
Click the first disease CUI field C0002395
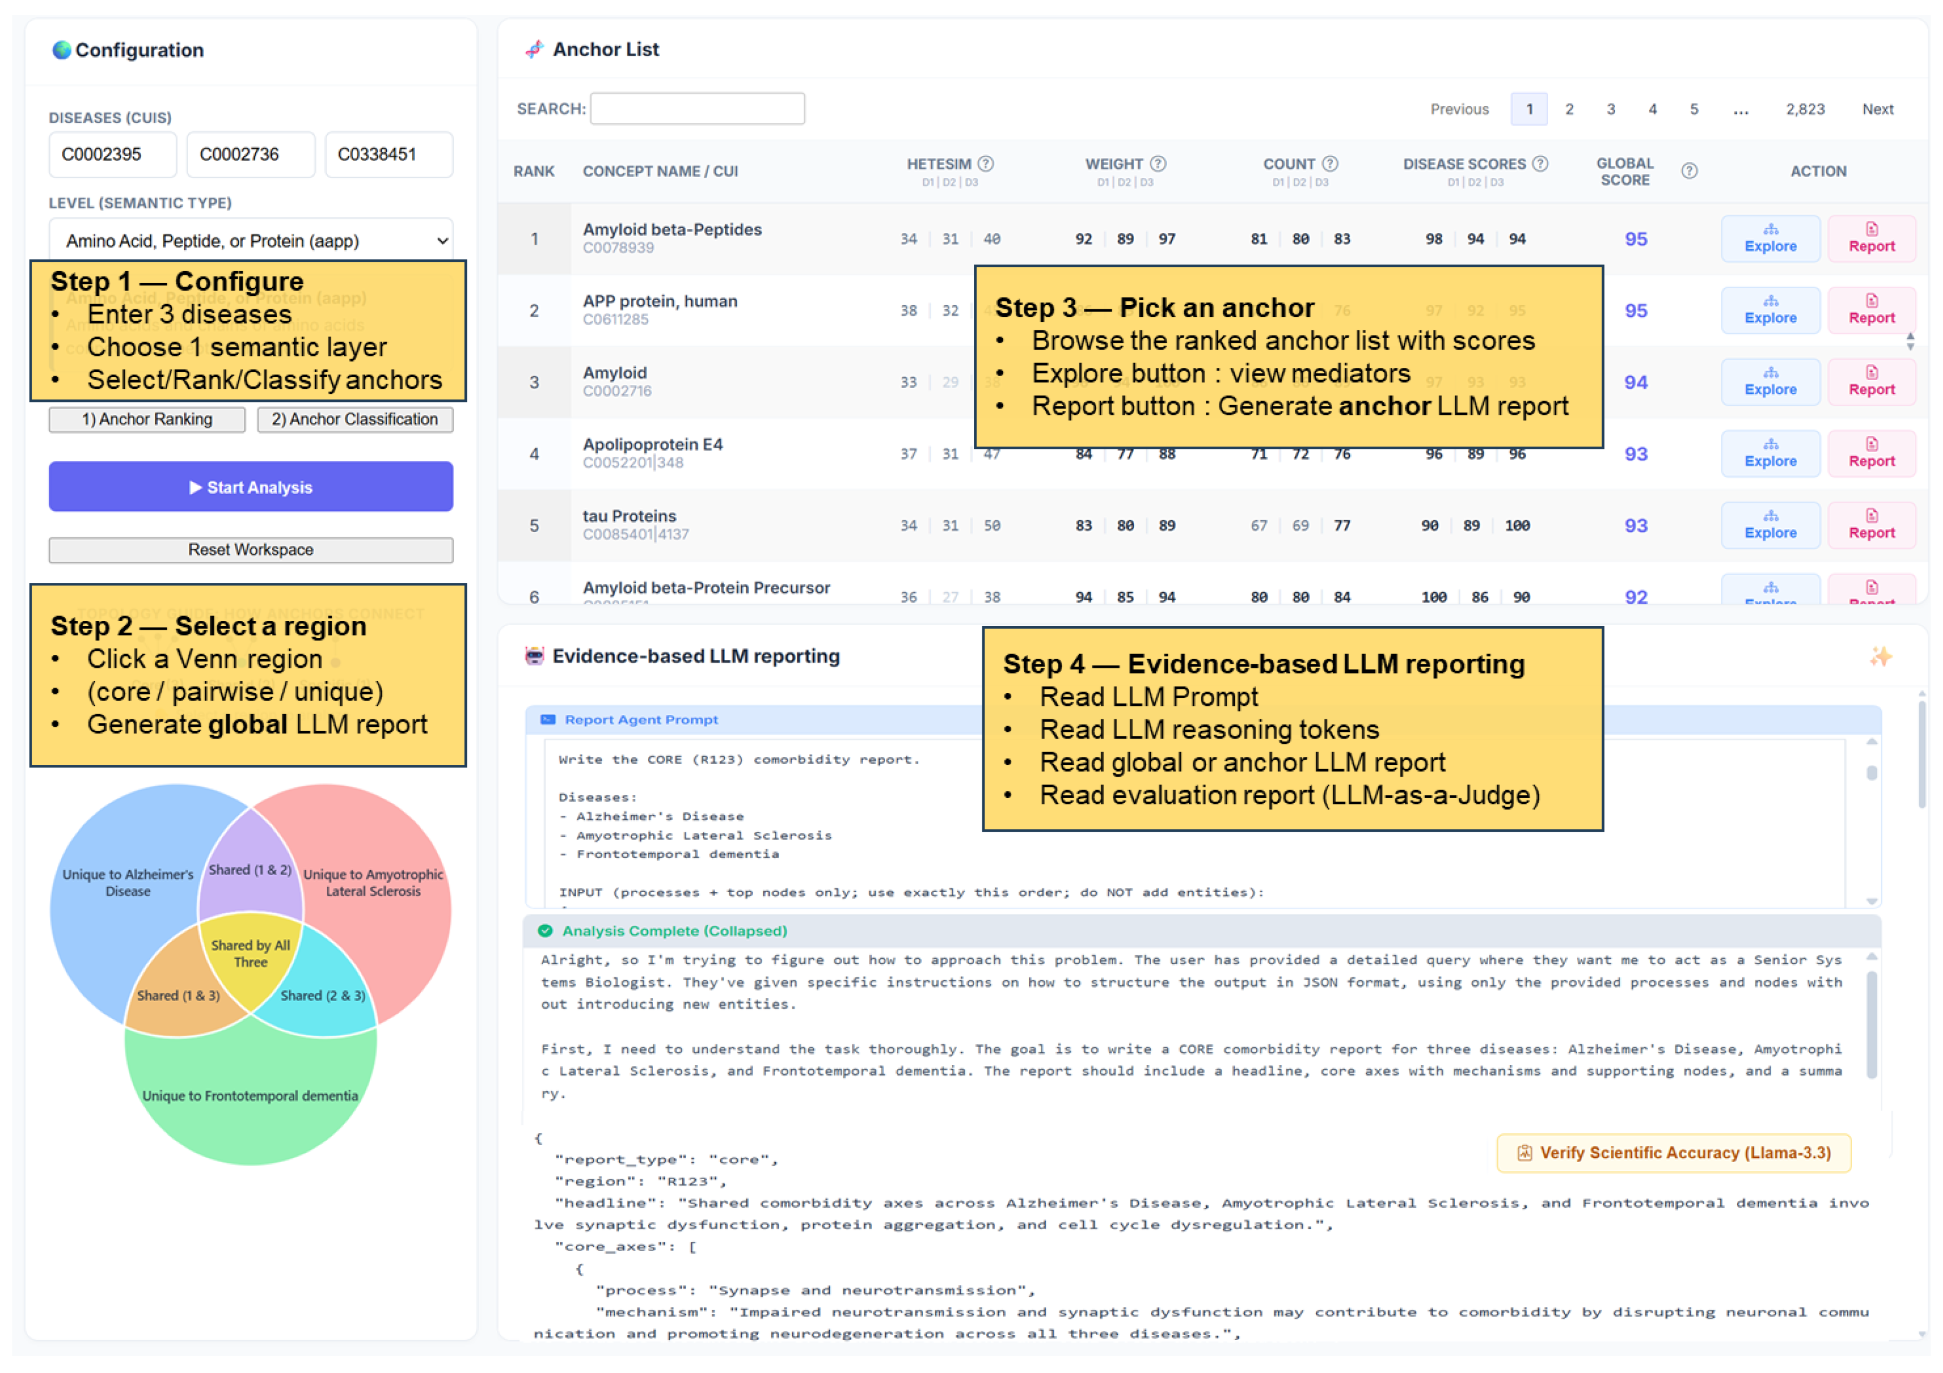click(112, 154)
